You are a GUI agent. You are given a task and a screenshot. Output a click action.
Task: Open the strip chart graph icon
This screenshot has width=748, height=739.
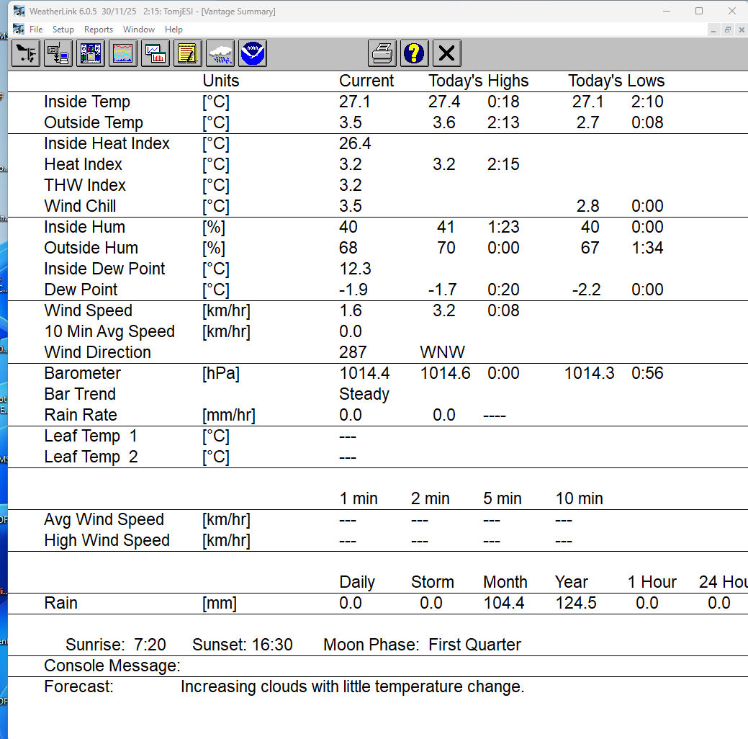123,53
